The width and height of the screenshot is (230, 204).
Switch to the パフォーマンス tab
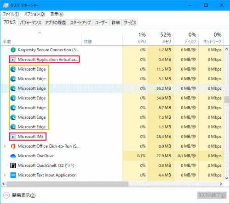tap(31, 22)
